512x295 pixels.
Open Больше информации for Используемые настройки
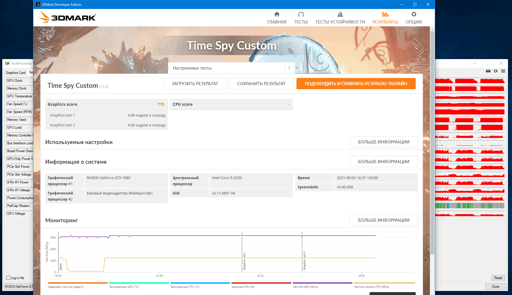pyautogui.click(x=384, y=142)
